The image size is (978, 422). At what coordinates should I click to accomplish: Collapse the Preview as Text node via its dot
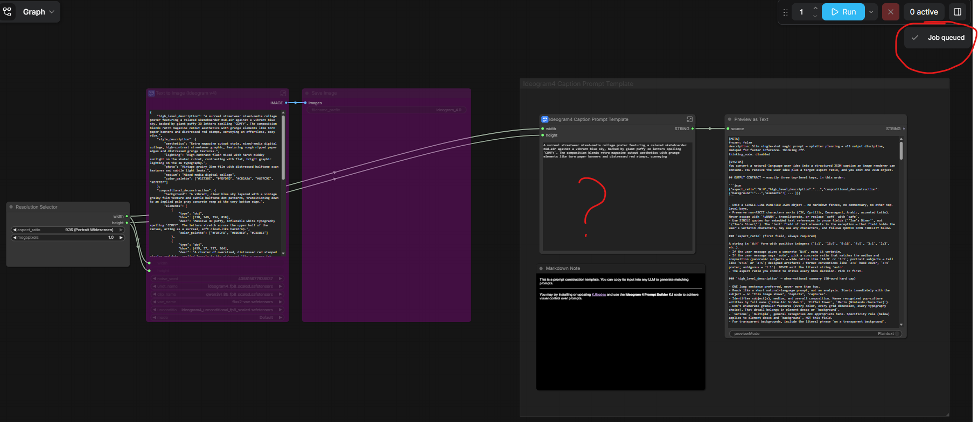pyautogui.click(x=730, y=119)
